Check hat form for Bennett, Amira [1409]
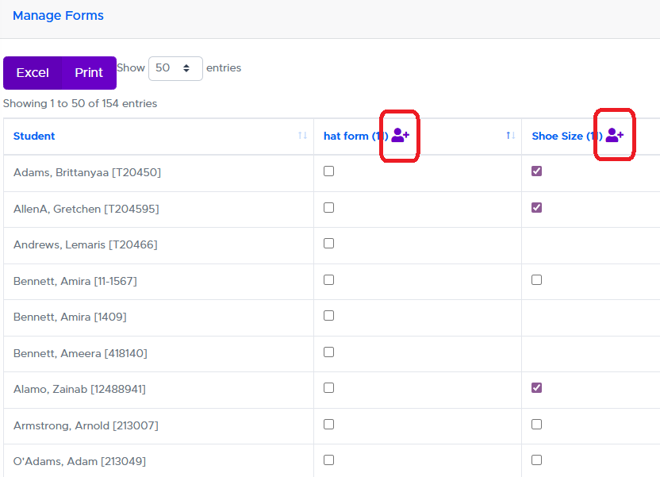 (x=329, y=316)
